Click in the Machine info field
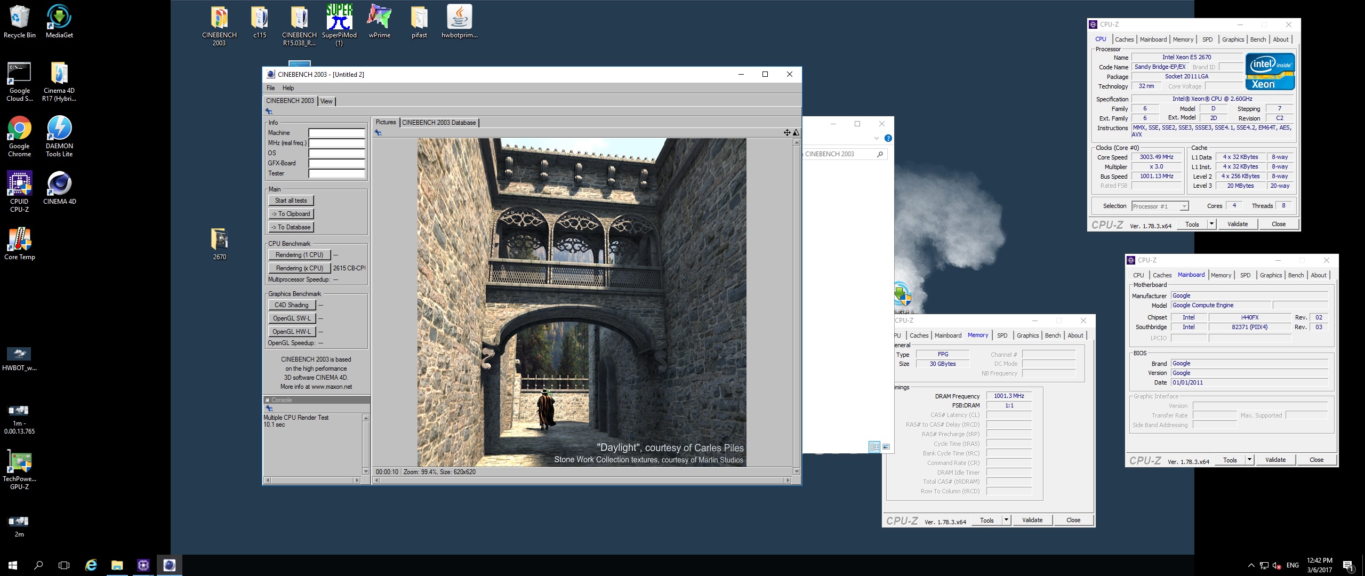Viewport: 1365px width, 576px height. [x=336, y=133]
